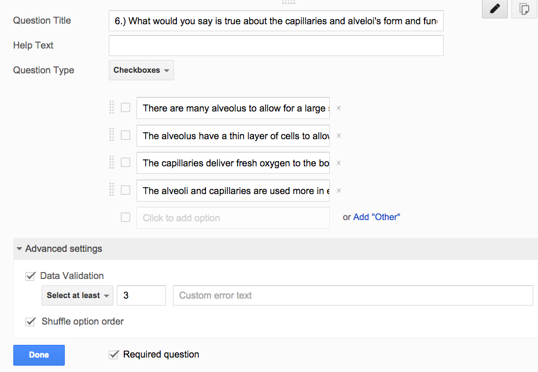Screen dimensions: 538x372
Task: Open the 'Select at least' dropdown
Action: 78,295
